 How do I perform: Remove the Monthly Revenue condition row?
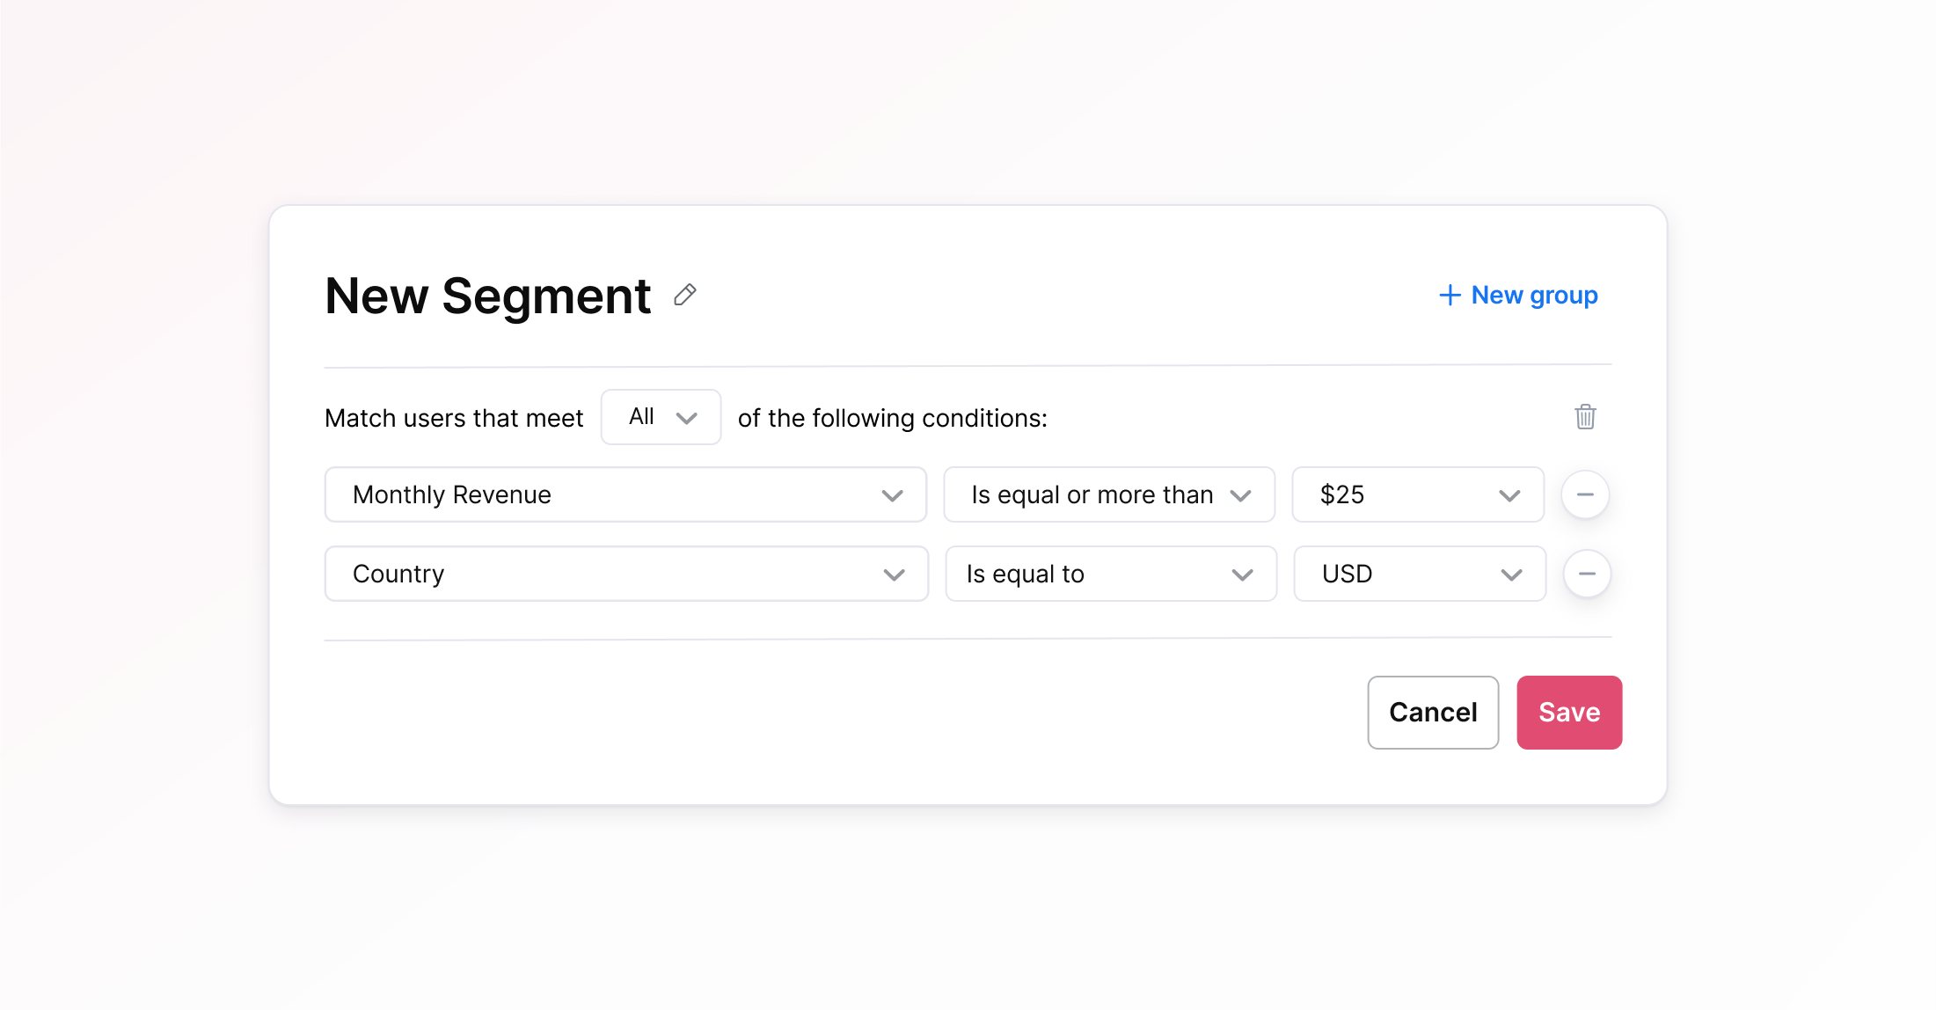coord(1585,494)
